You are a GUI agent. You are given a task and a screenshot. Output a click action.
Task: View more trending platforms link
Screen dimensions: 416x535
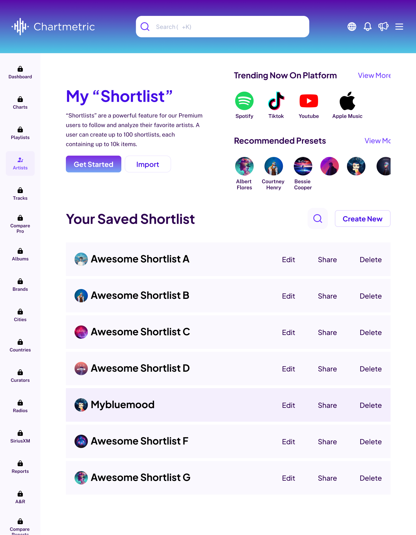point(374,75)
